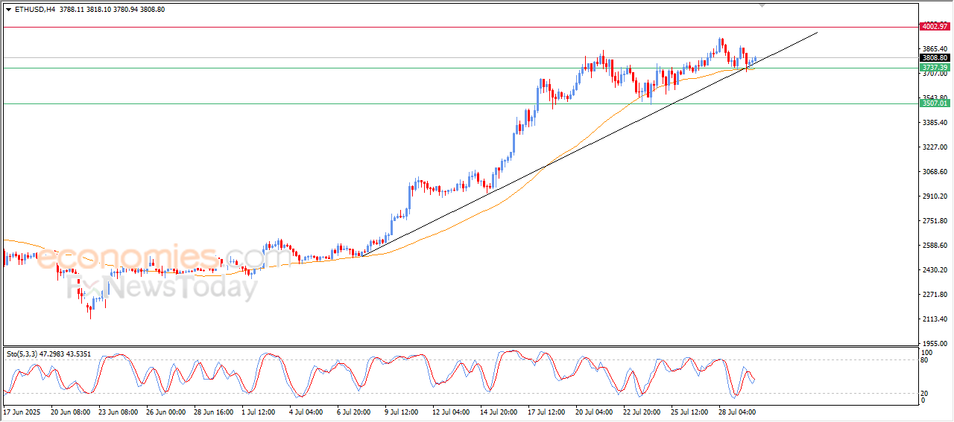Click the 28 Jul 04:00 time label
This screenshot has height=422, width=954.
739,411
